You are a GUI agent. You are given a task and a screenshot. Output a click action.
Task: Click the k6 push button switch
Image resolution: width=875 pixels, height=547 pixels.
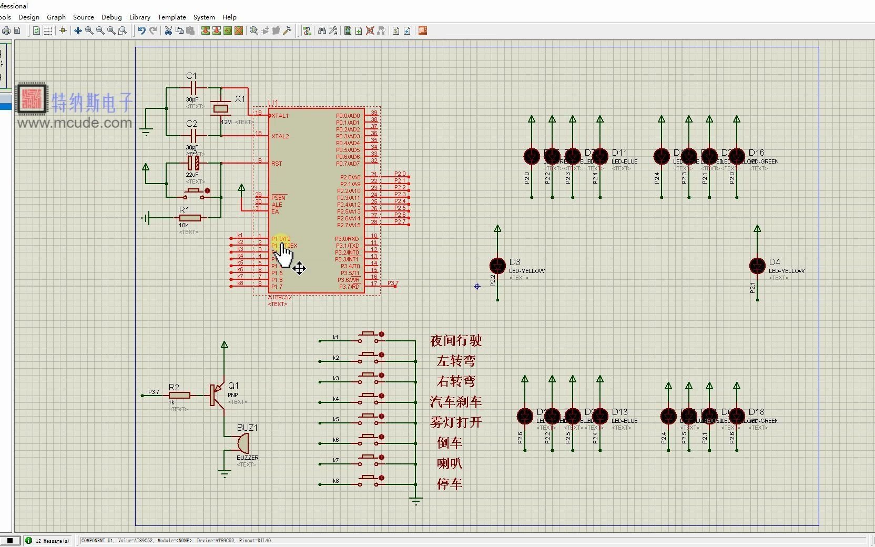coord(371,440)
